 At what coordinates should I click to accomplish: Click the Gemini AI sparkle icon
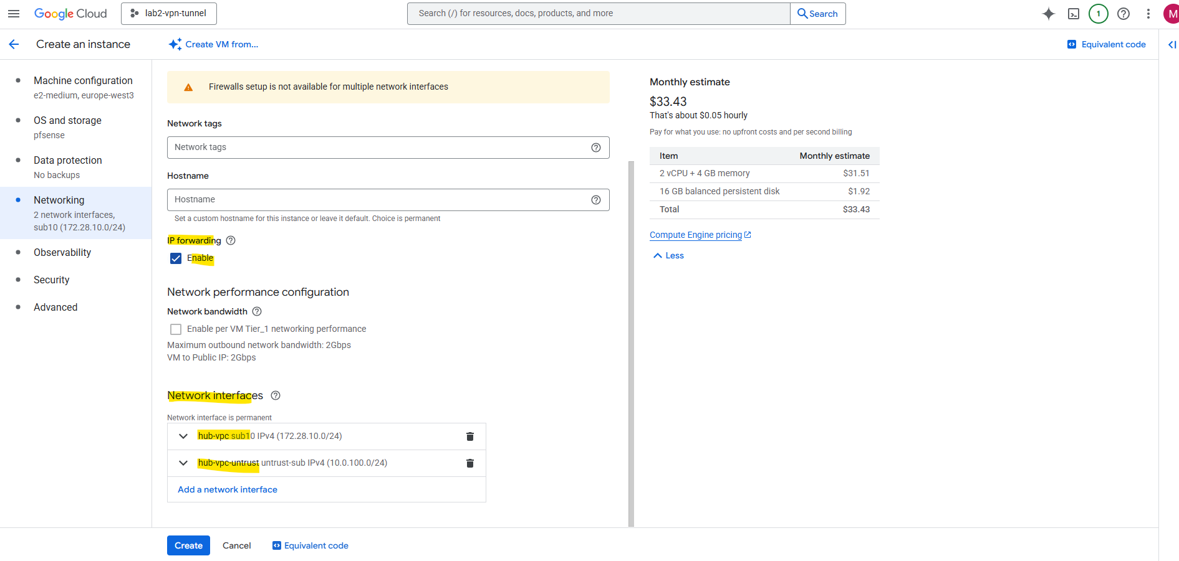1048,14
